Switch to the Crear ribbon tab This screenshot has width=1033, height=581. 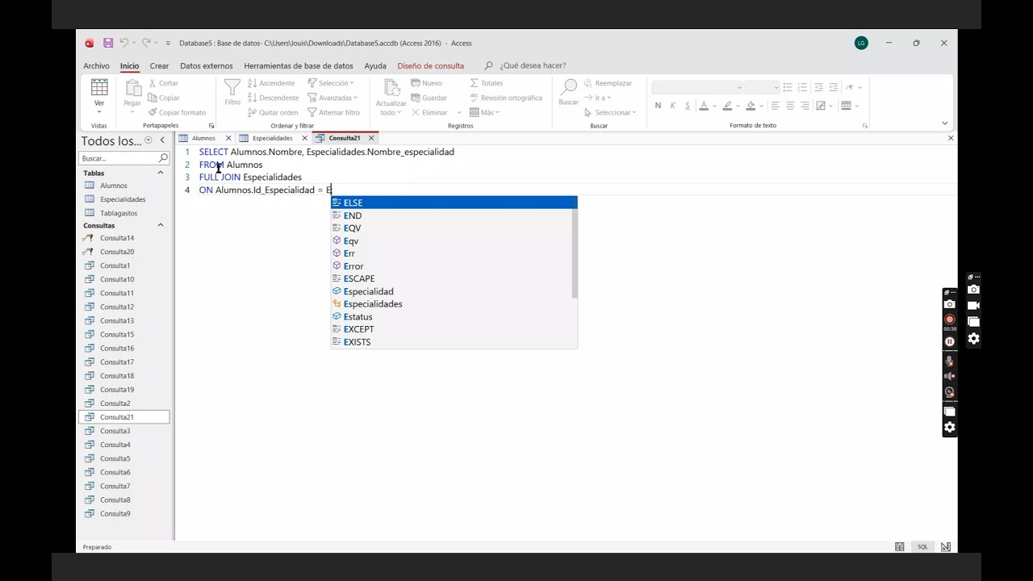pos(159,65)
